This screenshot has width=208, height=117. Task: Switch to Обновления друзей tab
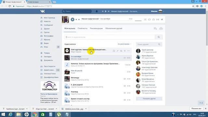click(114, 28)
